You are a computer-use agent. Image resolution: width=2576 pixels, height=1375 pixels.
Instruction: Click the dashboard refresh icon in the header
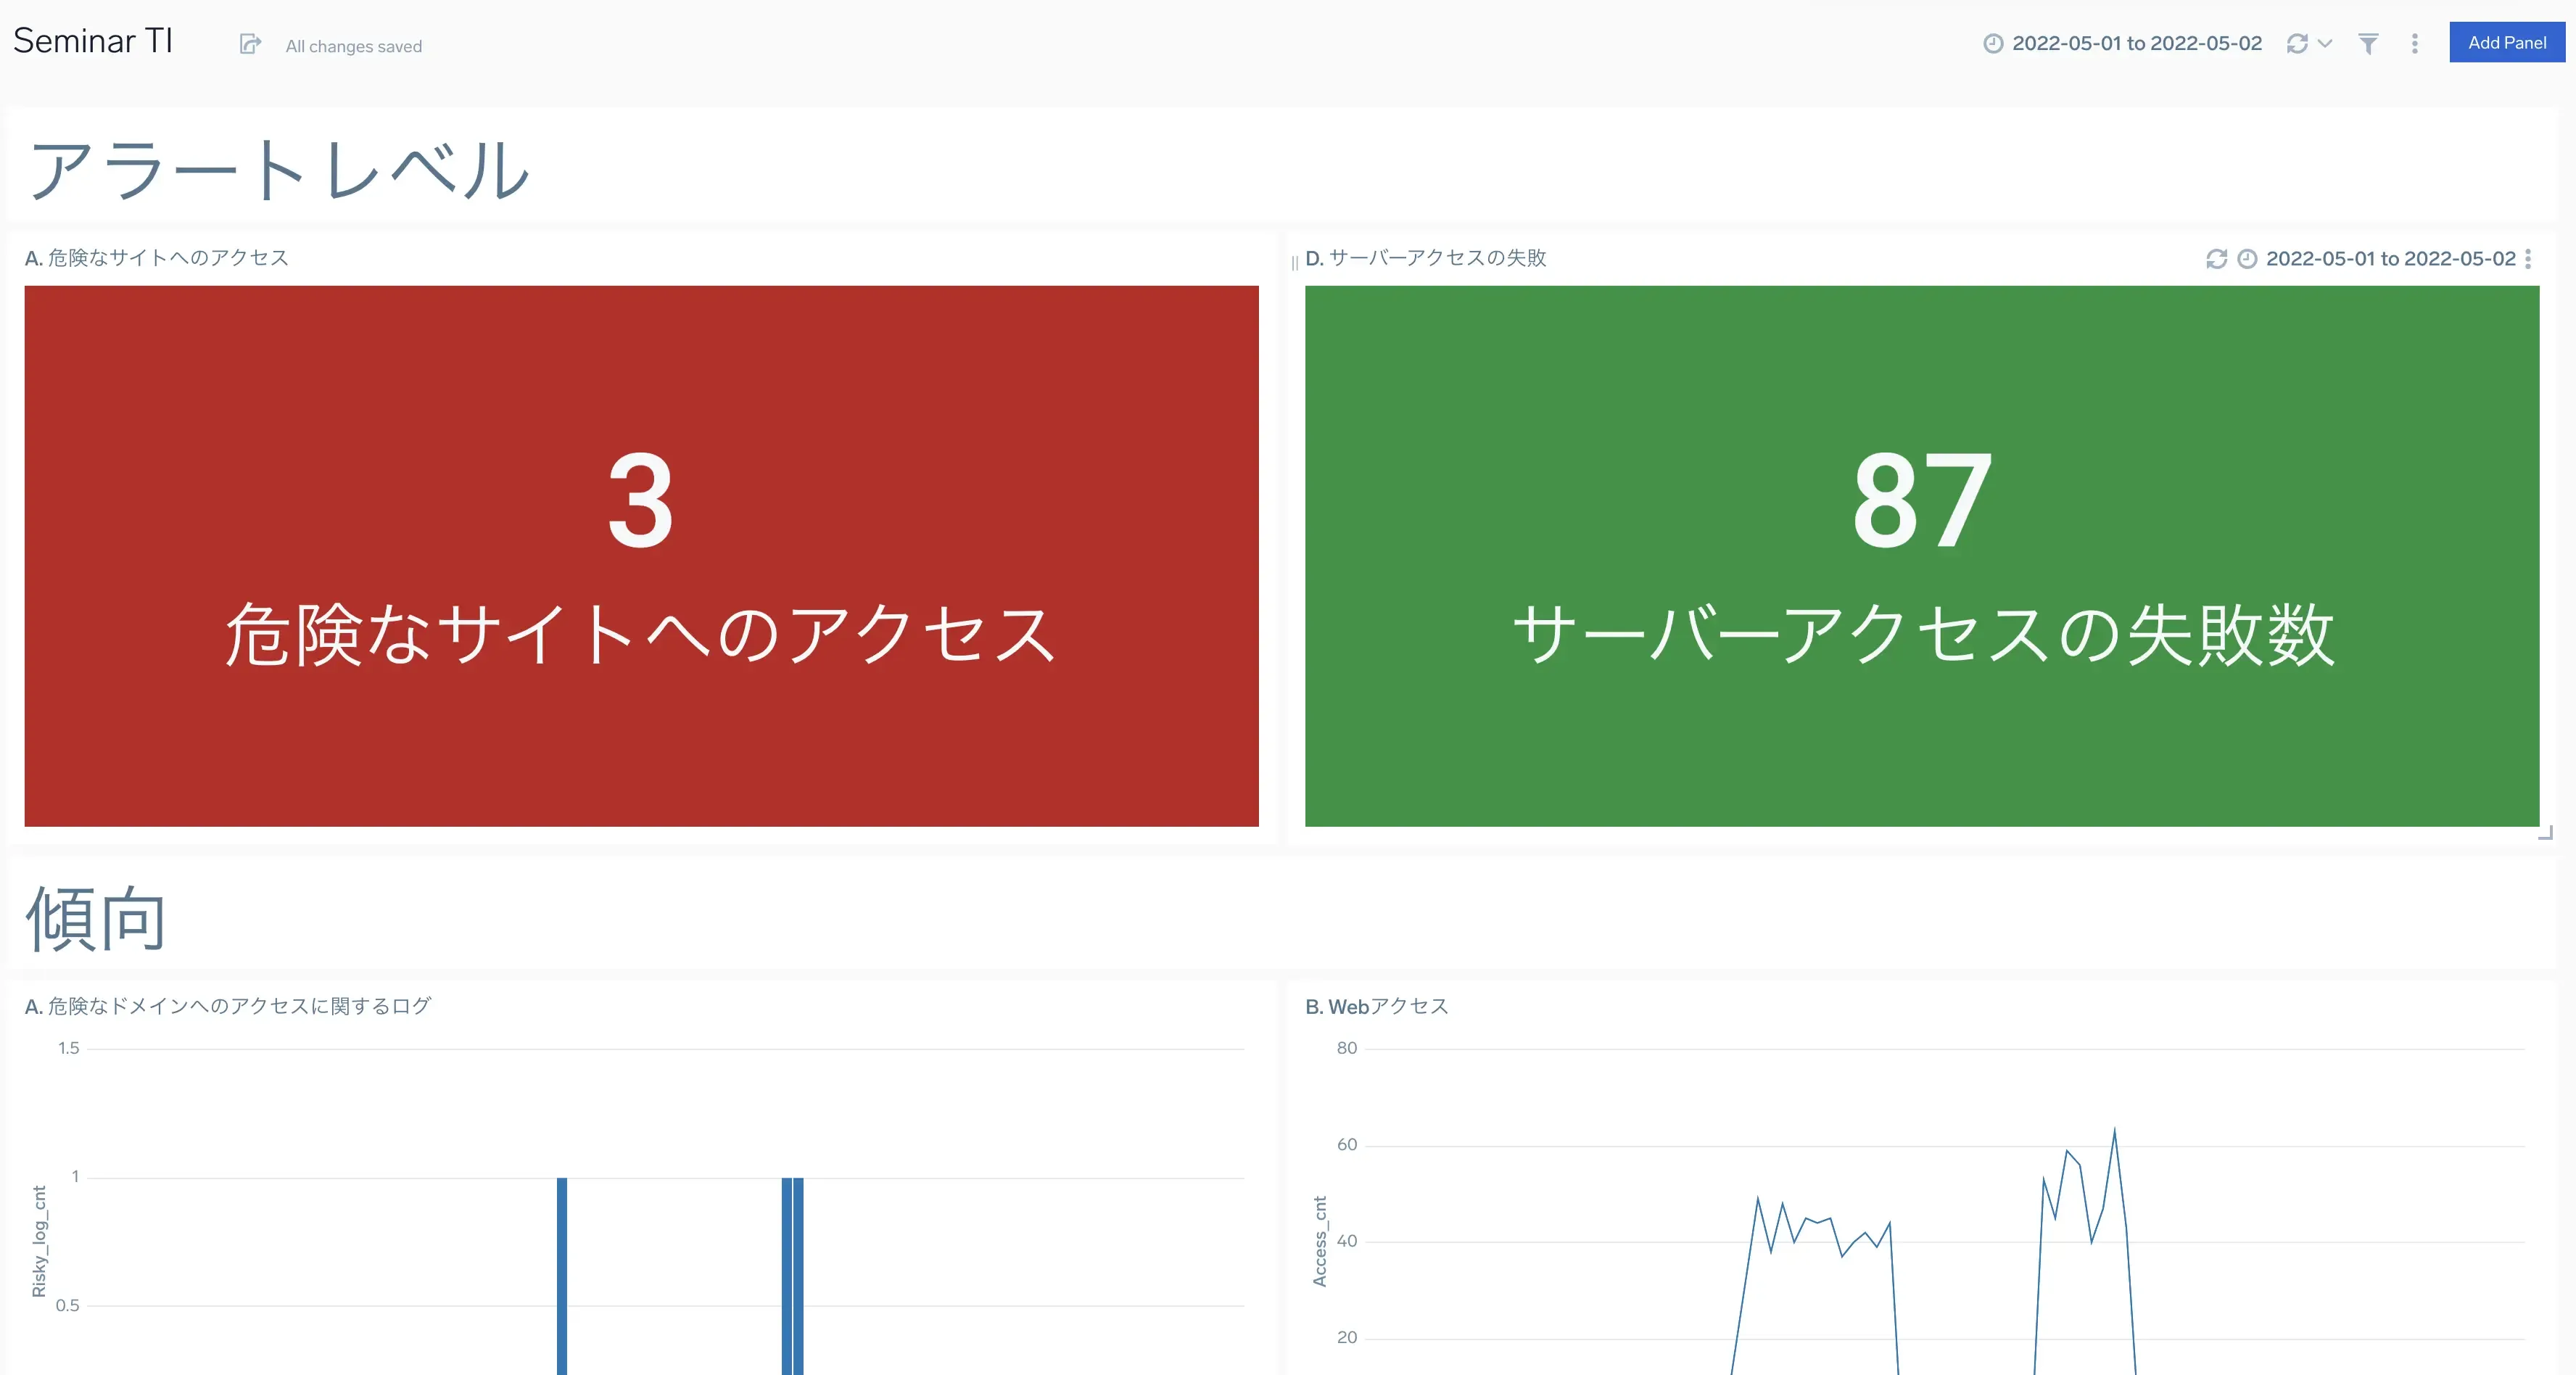tap(2297, 44)
